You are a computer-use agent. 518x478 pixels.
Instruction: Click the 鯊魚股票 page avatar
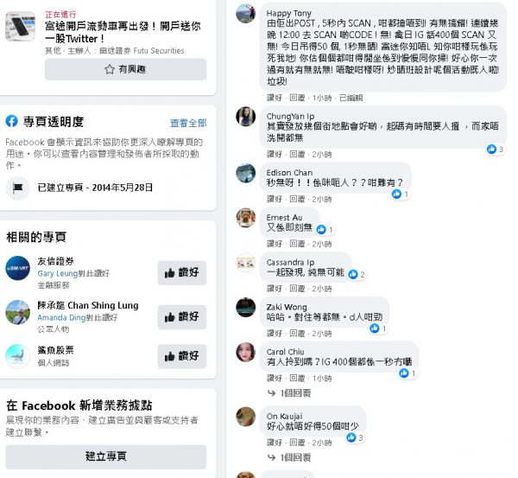pyautogui.click(x=18, y=356)
